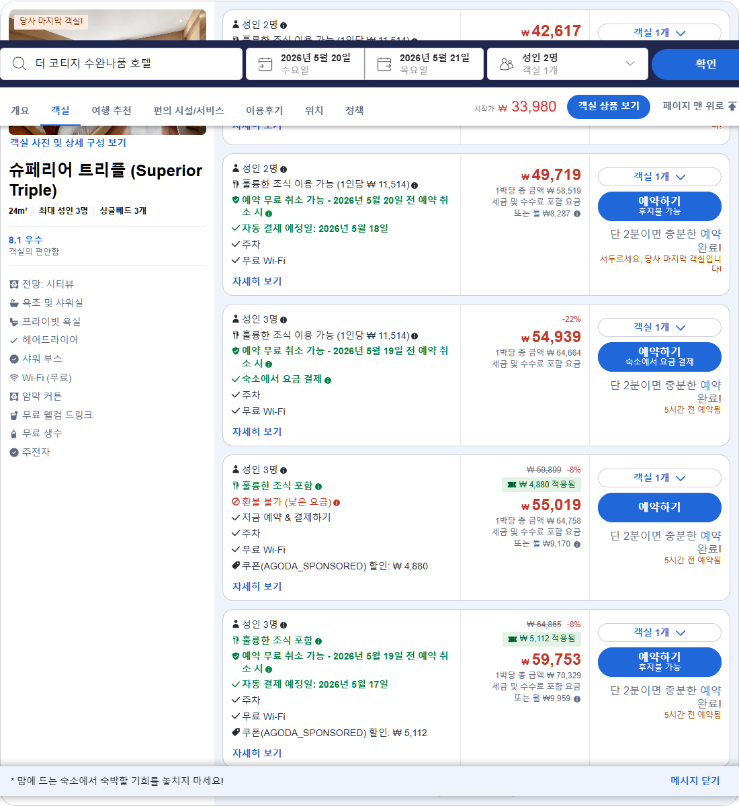Click coupon tag icon in ₩4,880 discount line
This screenshot has width=739, height=806.
236,565
